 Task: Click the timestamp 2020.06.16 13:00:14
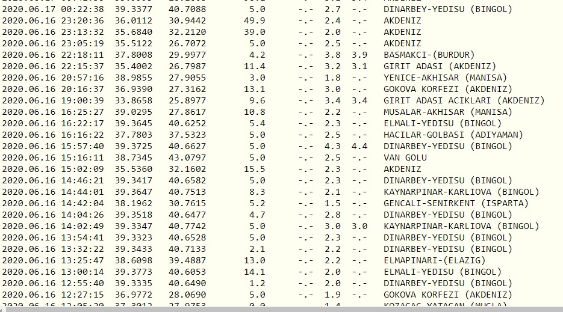(53, 272)
